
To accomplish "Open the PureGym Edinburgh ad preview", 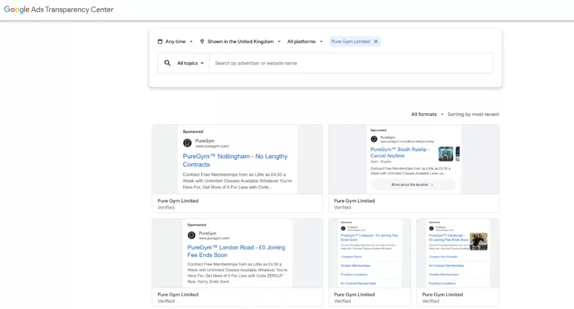I will (458, 253).
